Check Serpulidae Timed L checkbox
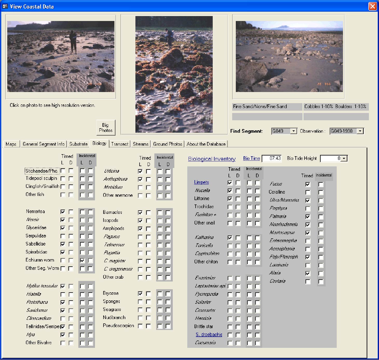The width and height of the screenshot is (379, 360). click(63, 236)
